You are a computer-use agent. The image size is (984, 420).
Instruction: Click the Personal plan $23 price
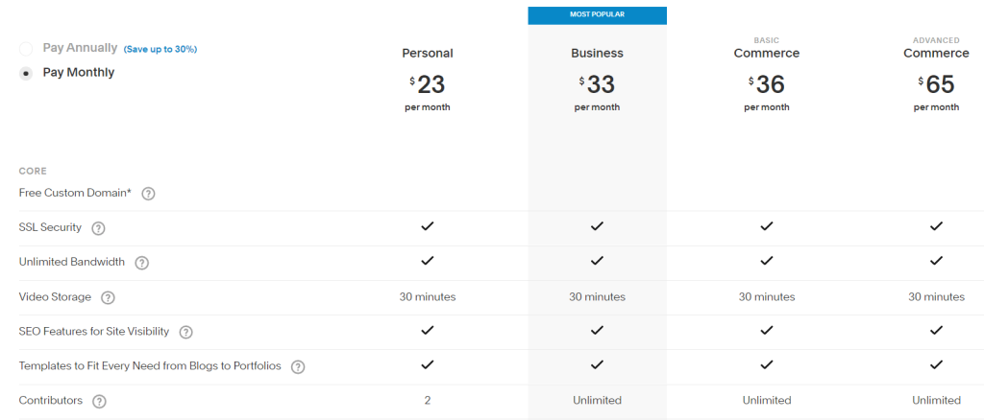click(428, 83)
